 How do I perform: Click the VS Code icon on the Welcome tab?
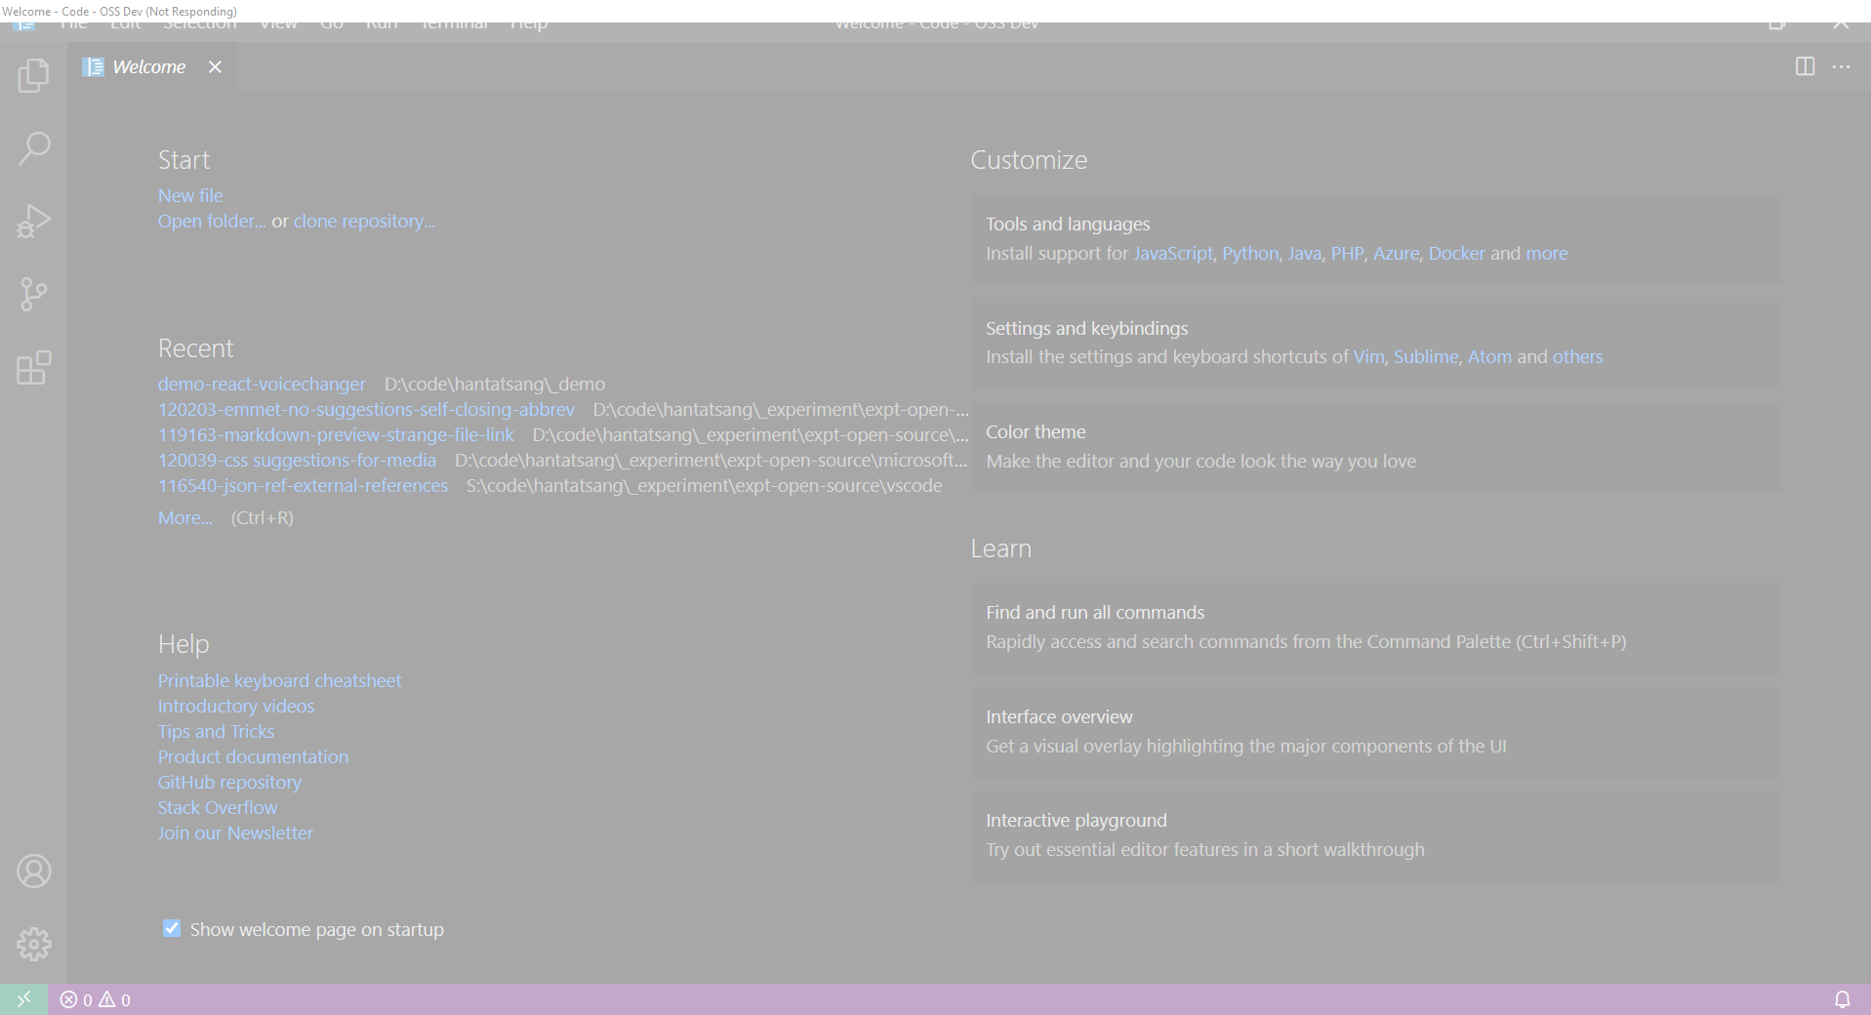point(94,66)
